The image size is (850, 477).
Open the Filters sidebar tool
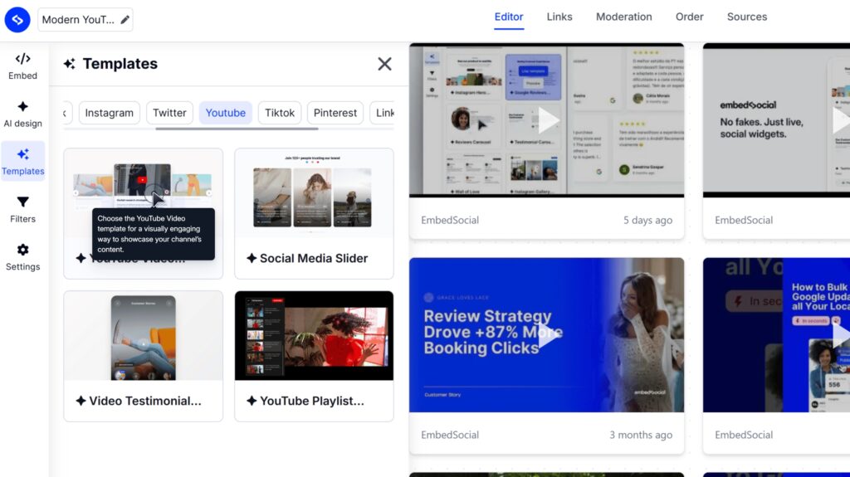tap(22, 209)
